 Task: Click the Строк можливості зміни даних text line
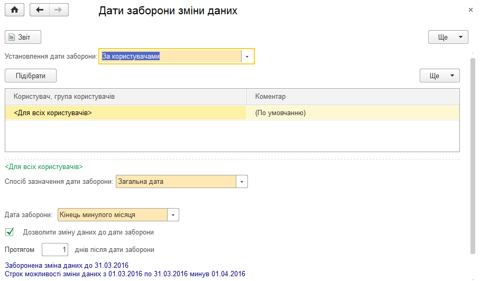click(125, 274)
